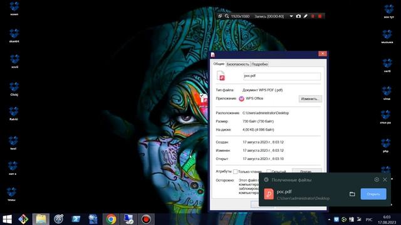Click the Открыть button in notification
Viewport: 401px width, 225px height.
(x=373, y=194)
